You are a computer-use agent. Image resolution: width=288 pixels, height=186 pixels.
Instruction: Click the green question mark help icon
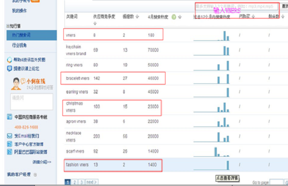(174, 17)
